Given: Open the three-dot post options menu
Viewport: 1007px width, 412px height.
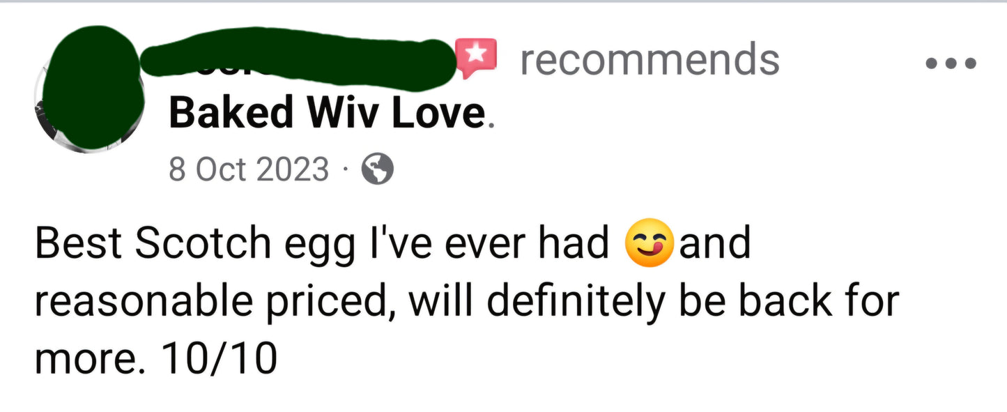Looking at the screenshot, I should coord(951,63).
